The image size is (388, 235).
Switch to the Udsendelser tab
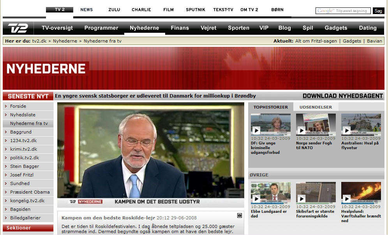[316, 107]
